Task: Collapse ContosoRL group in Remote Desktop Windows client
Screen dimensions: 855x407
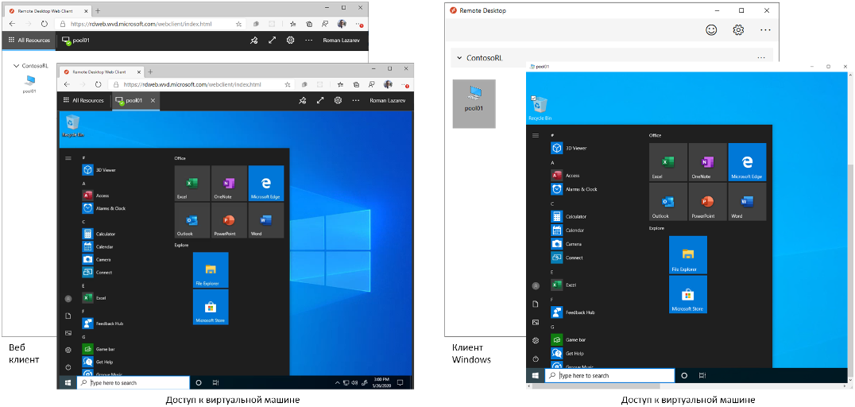Action: pos(459,58)
